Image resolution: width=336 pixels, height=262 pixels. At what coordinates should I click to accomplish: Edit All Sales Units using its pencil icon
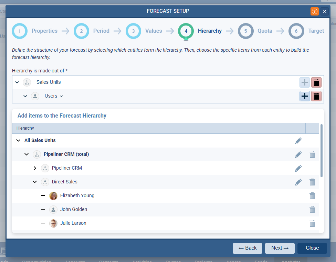298,140
